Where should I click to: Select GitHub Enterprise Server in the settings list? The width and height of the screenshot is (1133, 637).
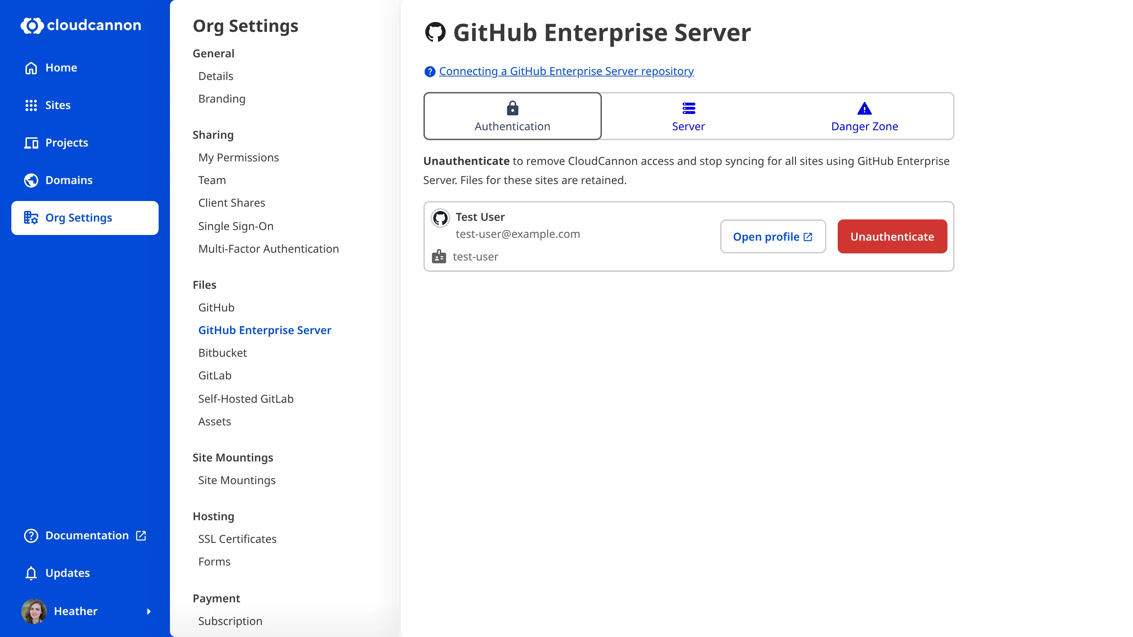click(264, 330)
